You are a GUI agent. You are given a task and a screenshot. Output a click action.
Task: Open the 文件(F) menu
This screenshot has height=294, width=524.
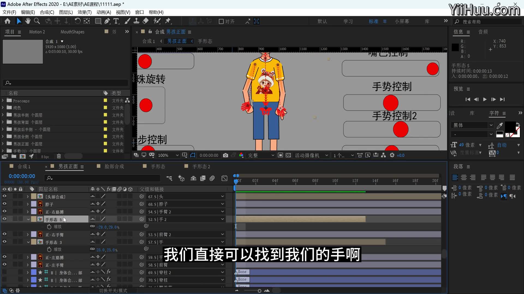click(9, 12)
